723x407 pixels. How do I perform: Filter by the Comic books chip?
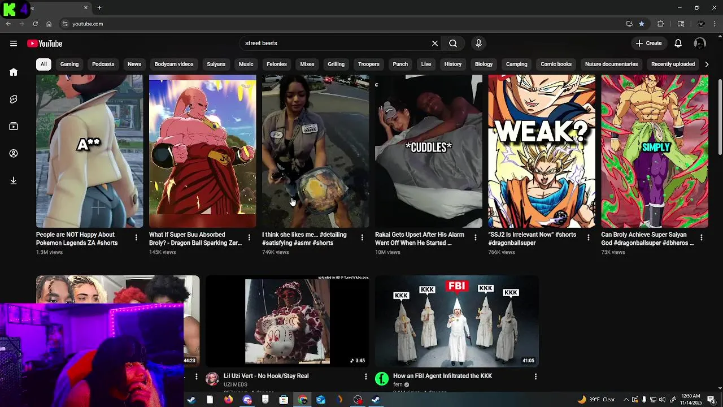tap(556, 64)
